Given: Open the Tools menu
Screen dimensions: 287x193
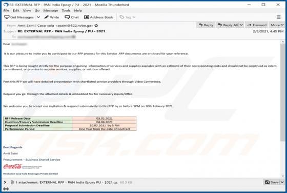Looking at the screenshot, I should coord(66,11).
